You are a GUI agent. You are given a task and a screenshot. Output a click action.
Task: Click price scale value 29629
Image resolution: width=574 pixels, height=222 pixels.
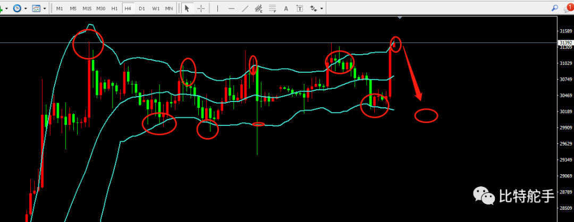click(566, 144)
